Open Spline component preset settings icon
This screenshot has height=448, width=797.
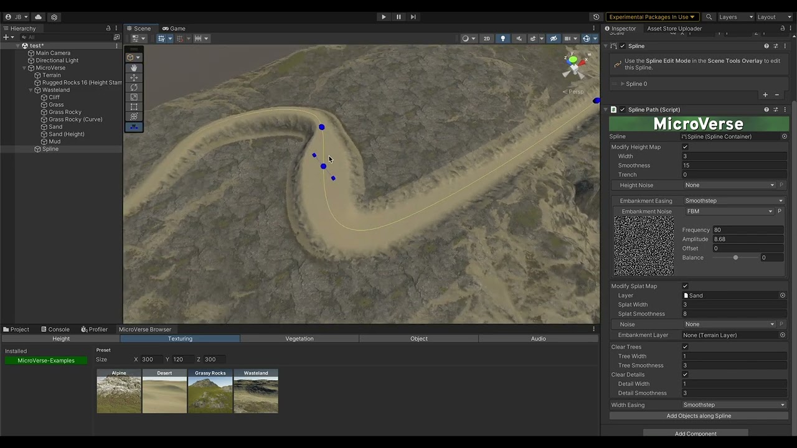(776, 46)
